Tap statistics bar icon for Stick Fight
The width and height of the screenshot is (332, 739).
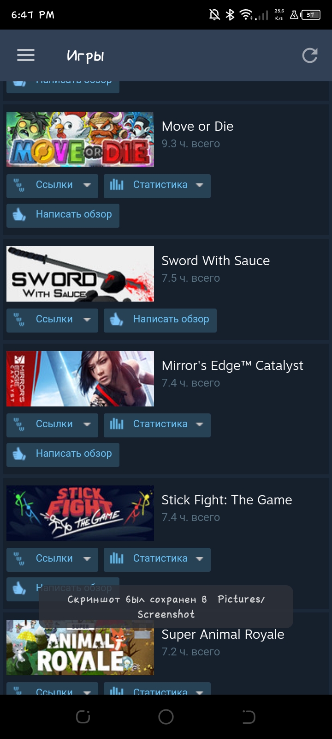click(117, 558)
